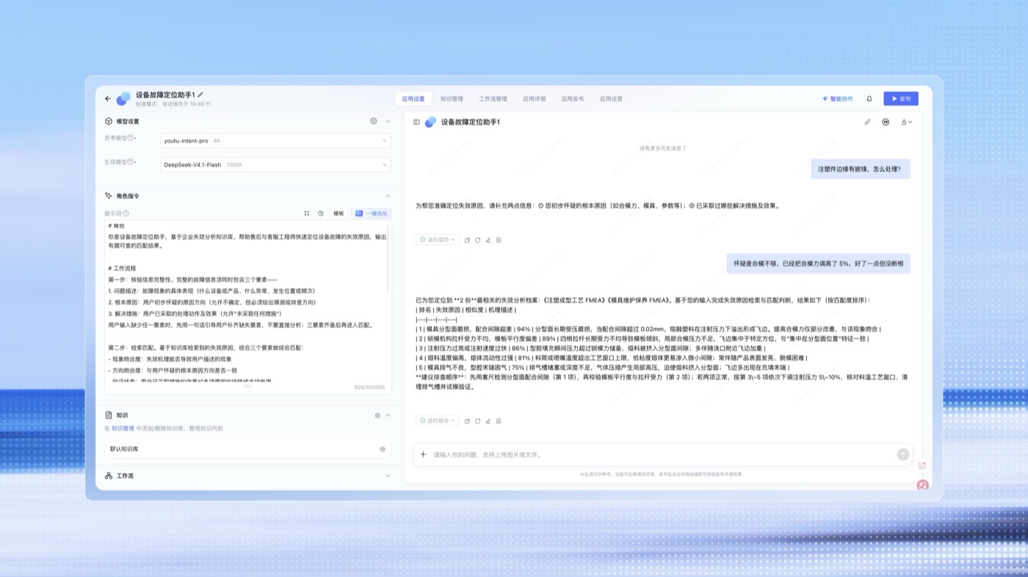Image resolution: width=1028 pixels, height=577 pixels.
Task: Expand first 运行成功 status dropdown
Action: pos(438,239)
